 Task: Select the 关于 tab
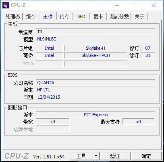[x=140, y=16]
